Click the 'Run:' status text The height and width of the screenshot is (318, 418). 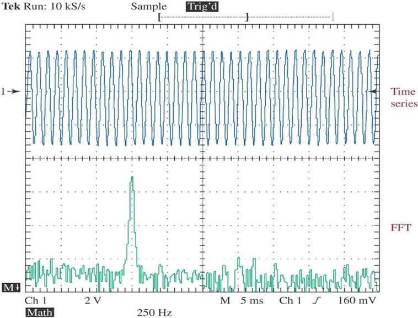[x=35, y=7]
